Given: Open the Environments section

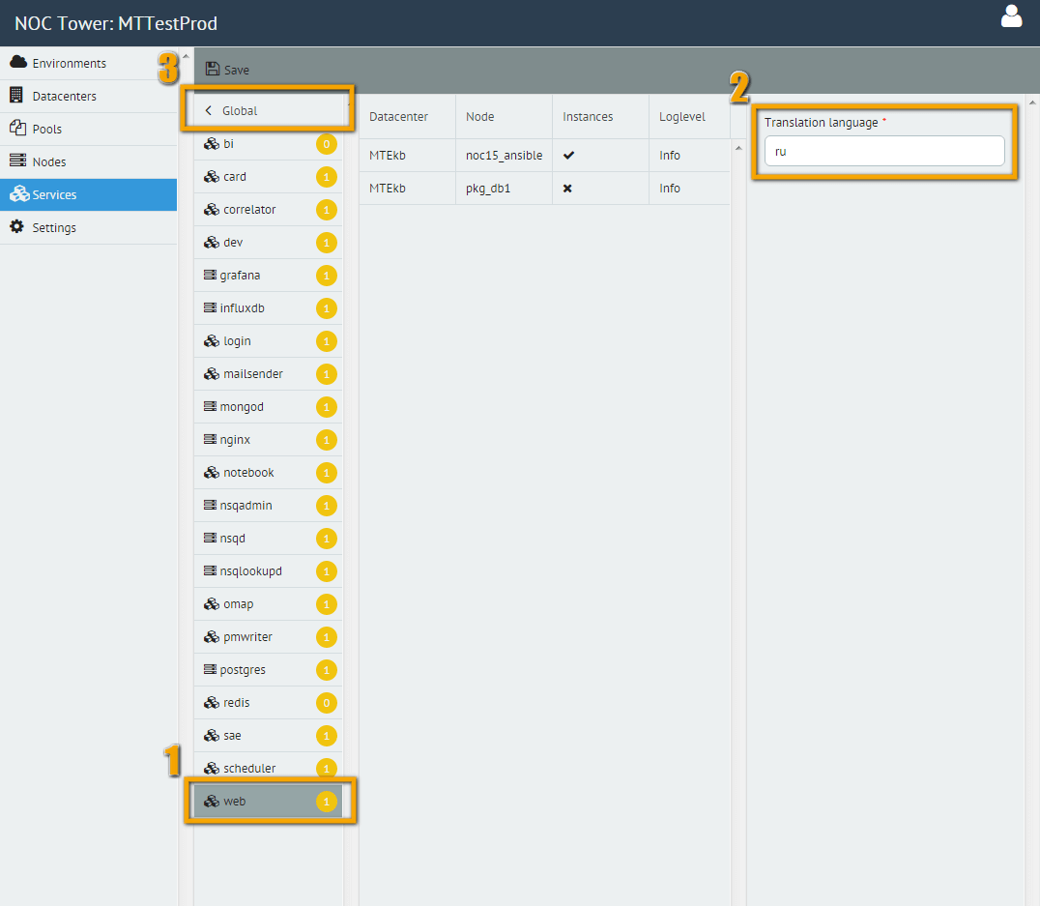Looking at the screenshot, I should pyautogui.click(x=89, y=63).
